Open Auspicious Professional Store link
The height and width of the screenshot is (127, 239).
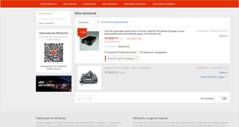pyautogui.click(x=122, y=52)
